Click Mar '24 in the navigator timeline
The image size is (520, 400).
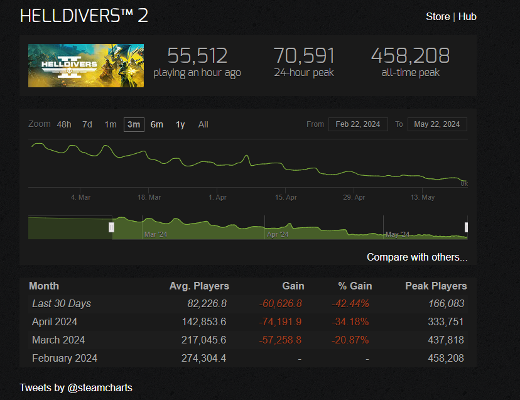pos(156,234)
